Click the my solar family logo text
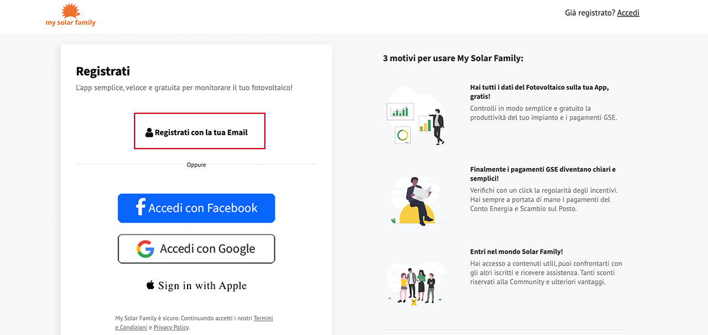The width and height of the screenshot is (708, 335). (x=71, y=22)
